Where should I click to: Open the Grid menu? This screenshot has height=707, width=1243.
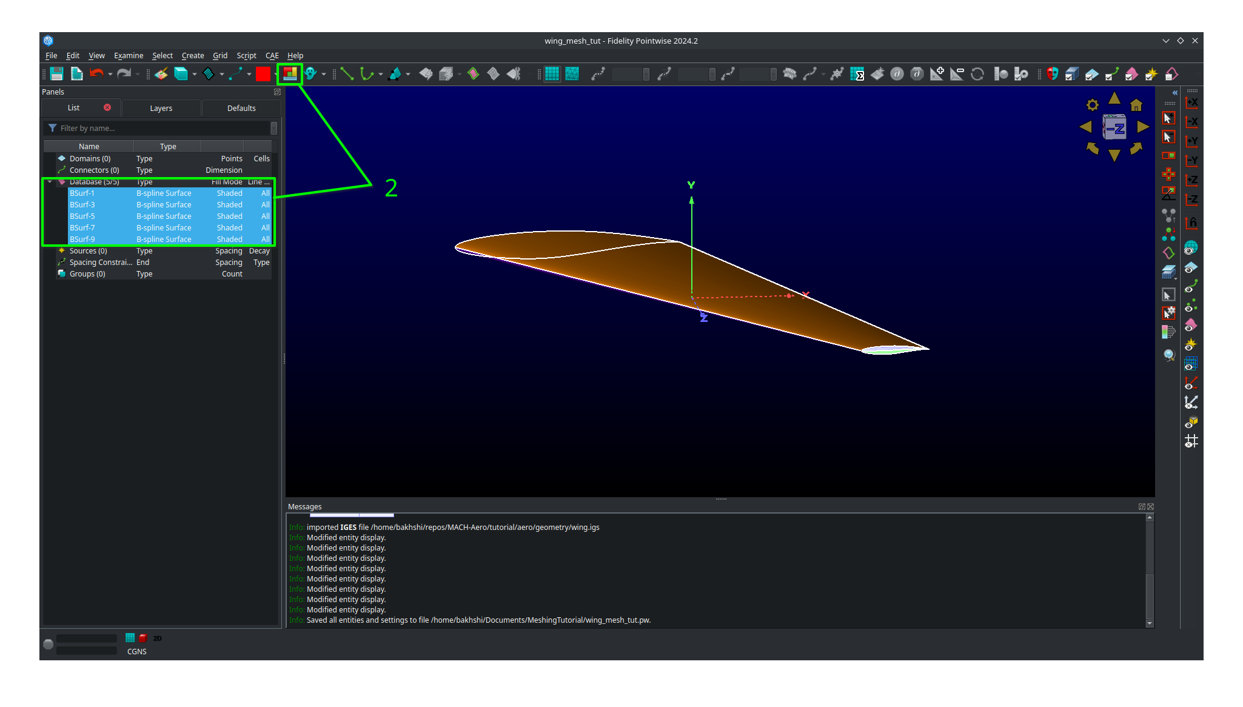220,55
